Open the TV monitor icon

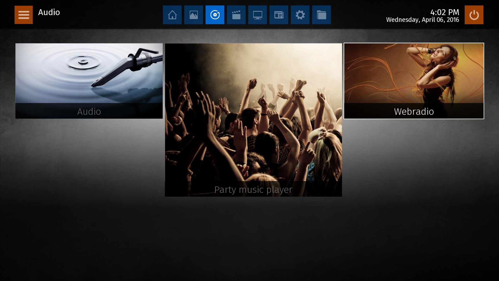coord(257,15)
